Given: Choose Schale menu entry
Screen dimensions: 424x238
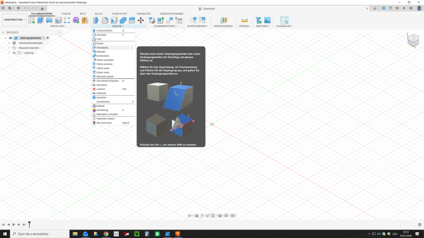Looking at the screenshot, I should pyautogui.click(x=113, y=43).
